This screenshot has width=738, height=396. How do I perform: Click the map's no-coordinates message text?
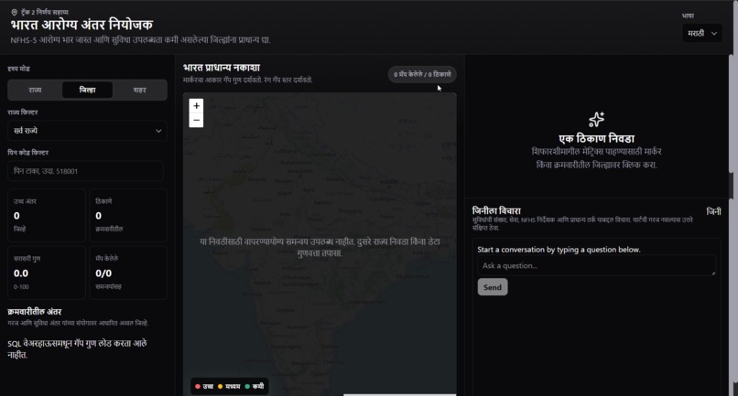pos(320,247)
